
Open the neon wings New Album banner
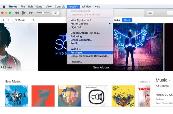(x=138, y=47)
